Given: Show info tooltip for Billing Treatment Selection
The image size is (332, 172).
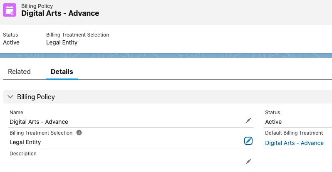Looking at the screenshot, I should click(x=79, y=133).
